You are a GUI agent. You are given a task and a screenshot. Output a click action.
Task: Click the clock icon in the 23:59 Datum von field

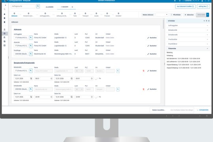[x=51, y=97]
